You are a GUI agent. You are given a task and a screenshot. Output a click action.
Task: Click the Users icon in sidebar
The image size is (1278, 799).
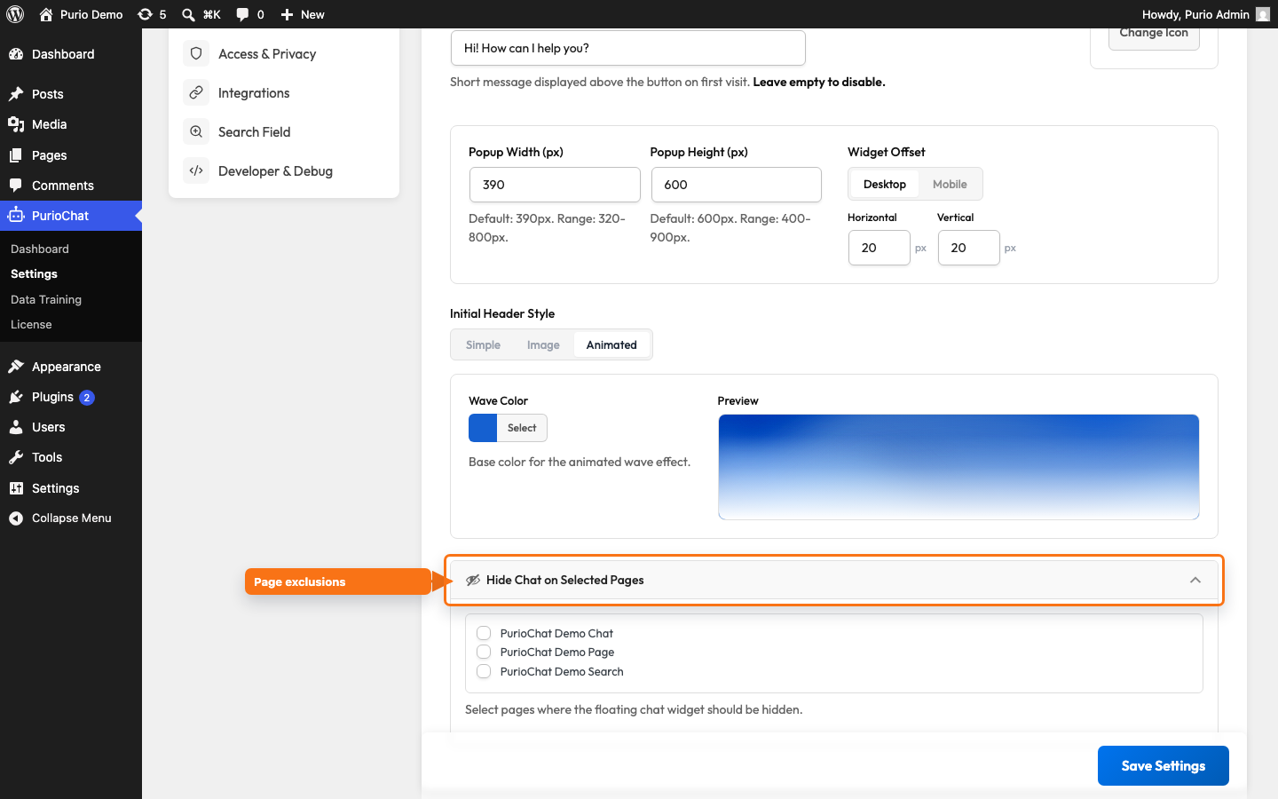click(x=16, y=427)
